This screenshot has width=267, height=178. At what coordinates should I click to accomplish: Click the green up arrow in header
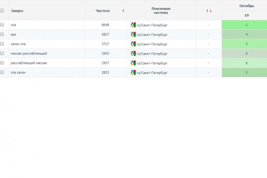pyautogui.click(x=207, y=11)
